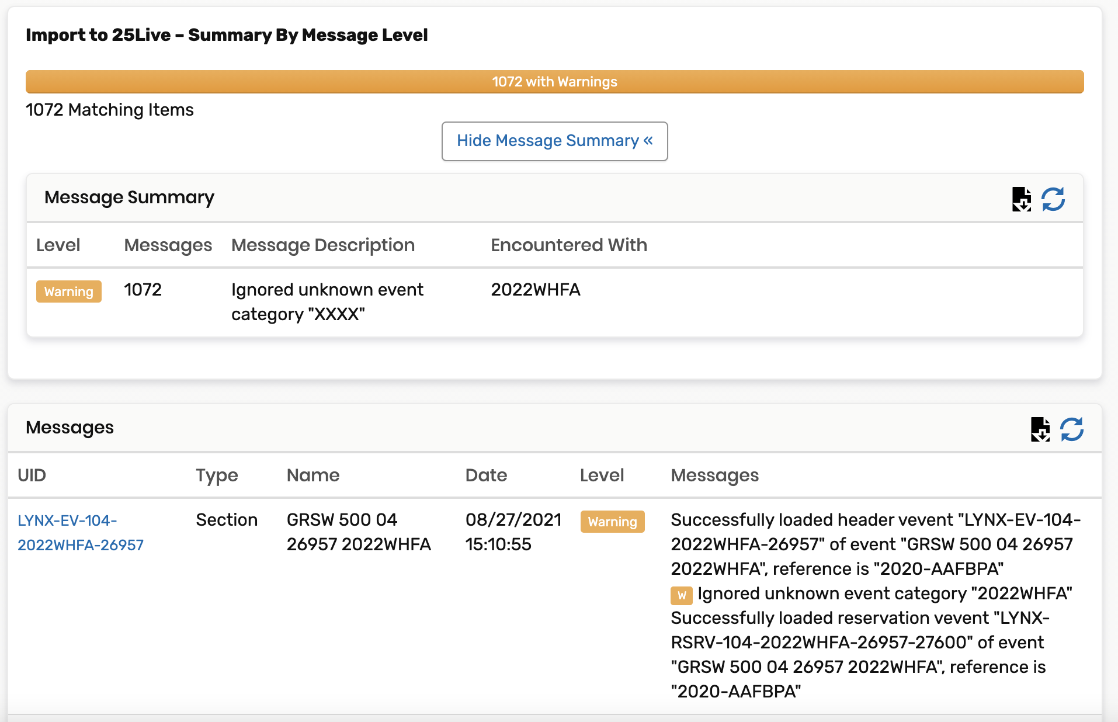Open the LYNX-EV-104-2022WHFA-26957 link
The height and width of the screenshot is (722, 1118).
(80, 533)
